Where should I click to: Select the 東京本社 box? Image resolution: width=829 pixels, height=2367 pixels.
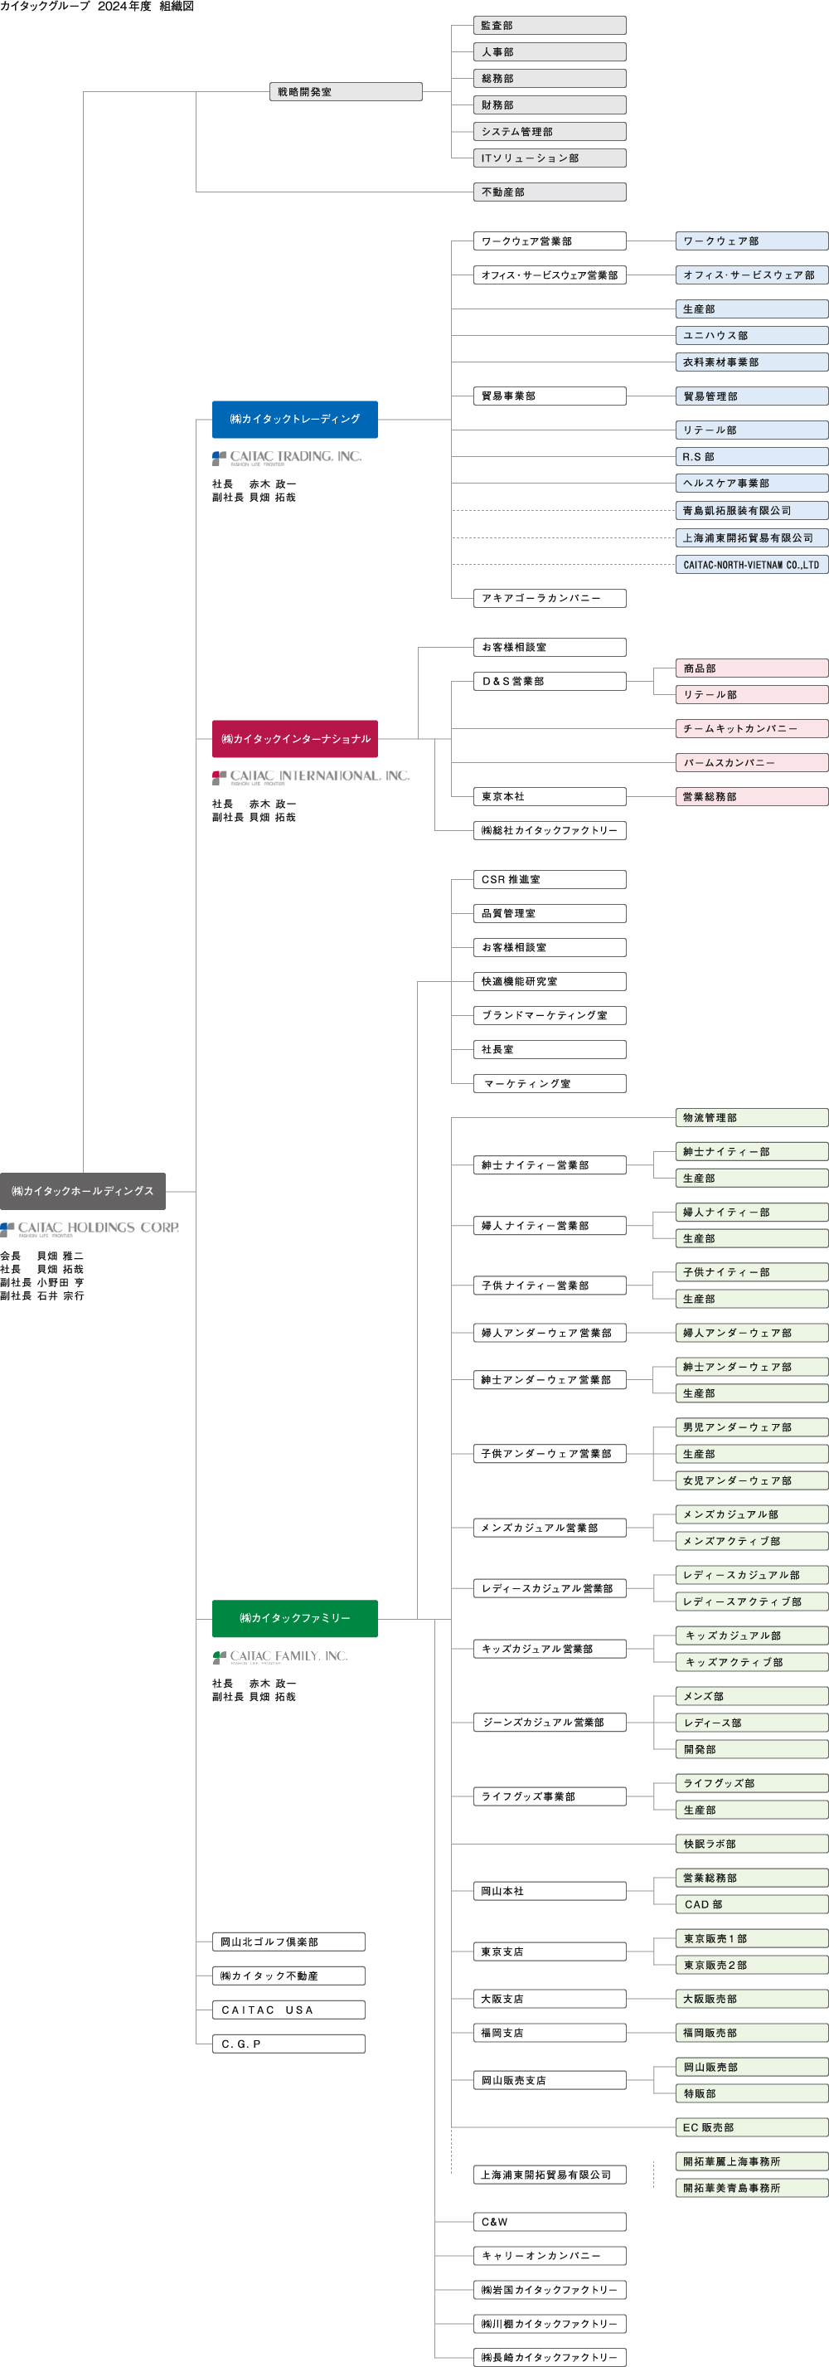(550, 797)
